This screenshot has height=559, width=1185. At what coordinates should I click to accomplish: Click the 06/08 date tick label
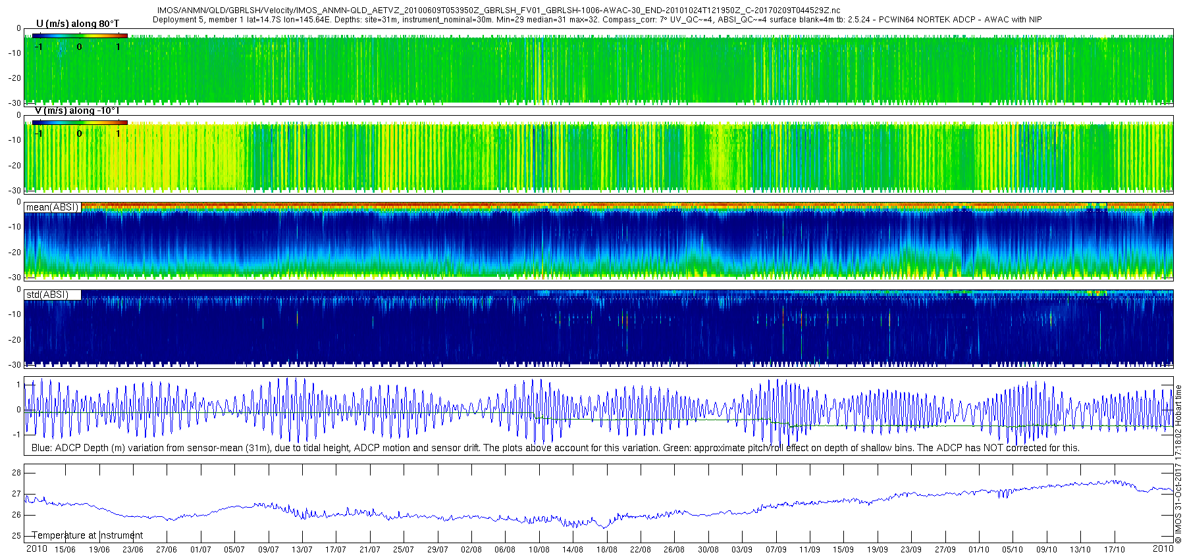coord(505,550)
